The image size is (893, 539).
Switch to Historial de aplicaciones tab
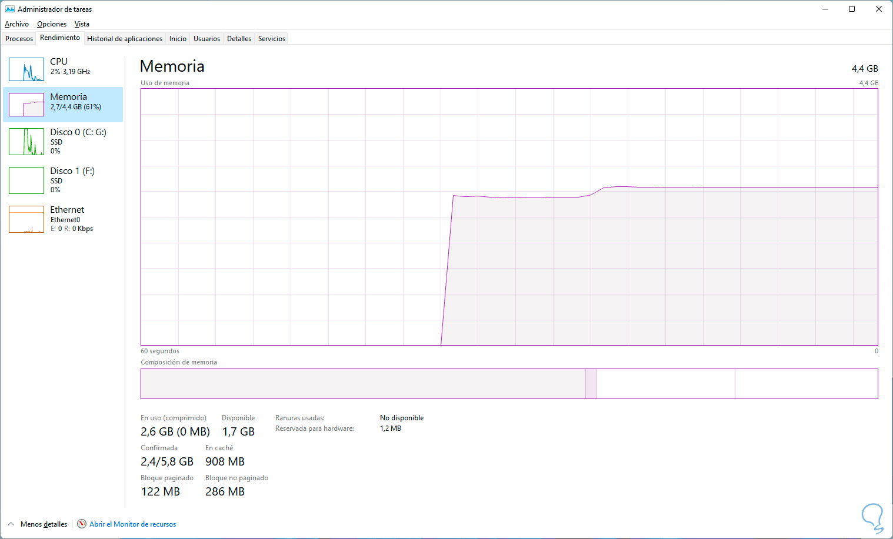click(125, 39)
